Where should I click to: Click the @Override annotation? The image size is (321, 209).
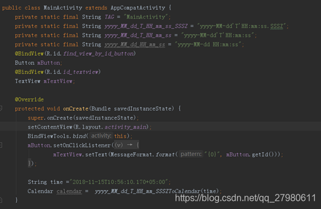pyautogui.click(x=29, y=99)
